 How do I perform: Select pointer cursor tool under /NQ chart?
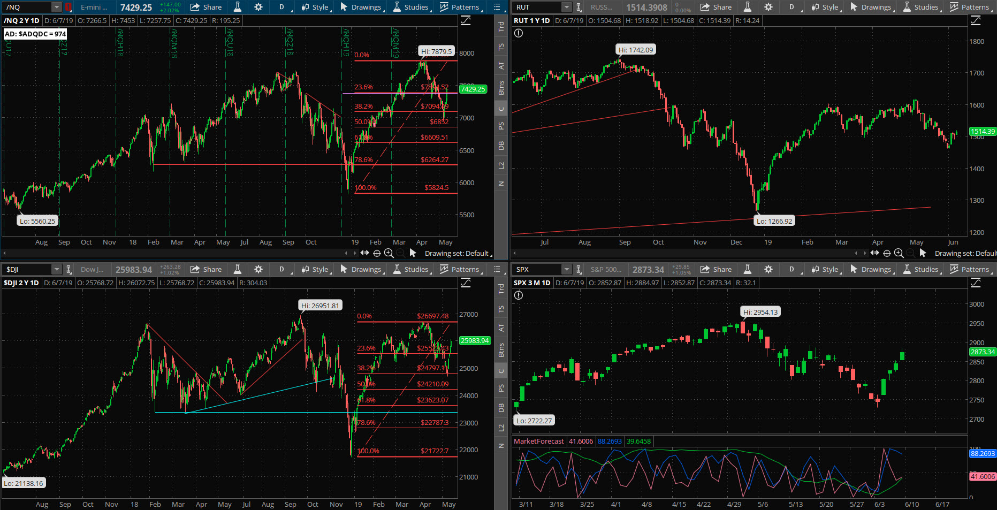(413, 253)
